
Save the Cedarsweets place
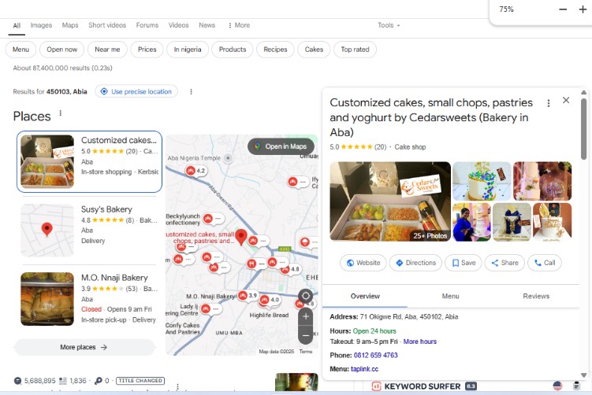pyautogui.click(x=464, y=263)
